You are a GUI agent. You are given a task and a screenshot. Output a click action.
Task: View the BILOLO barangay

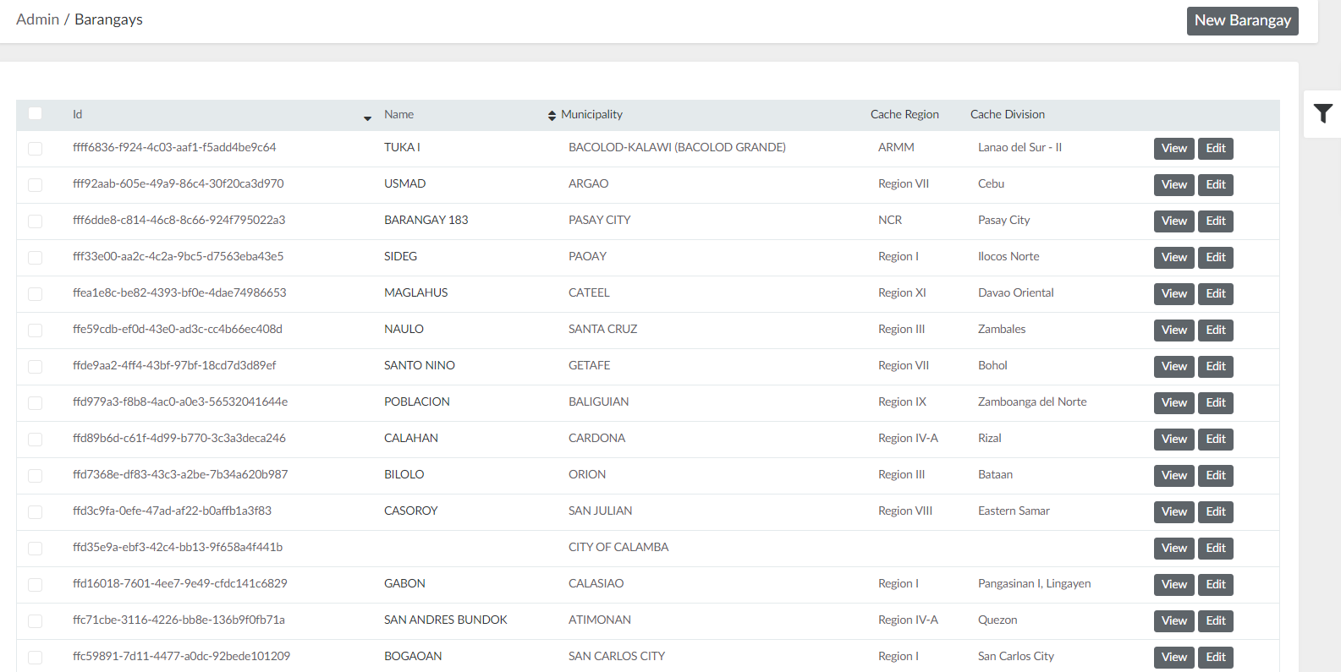[1173, 476]
